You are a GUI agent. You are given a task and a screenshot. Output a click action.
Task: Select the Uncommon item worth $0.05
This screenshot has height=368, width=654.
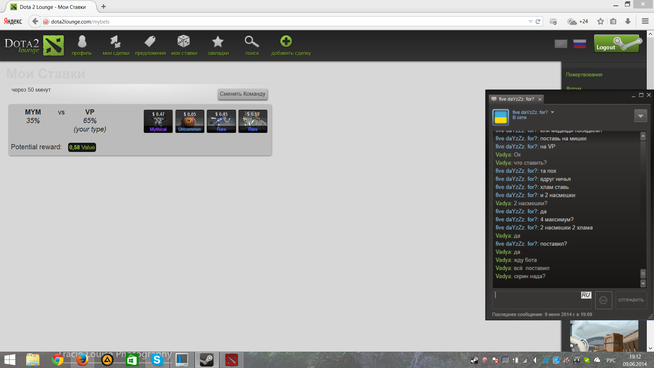190,121
